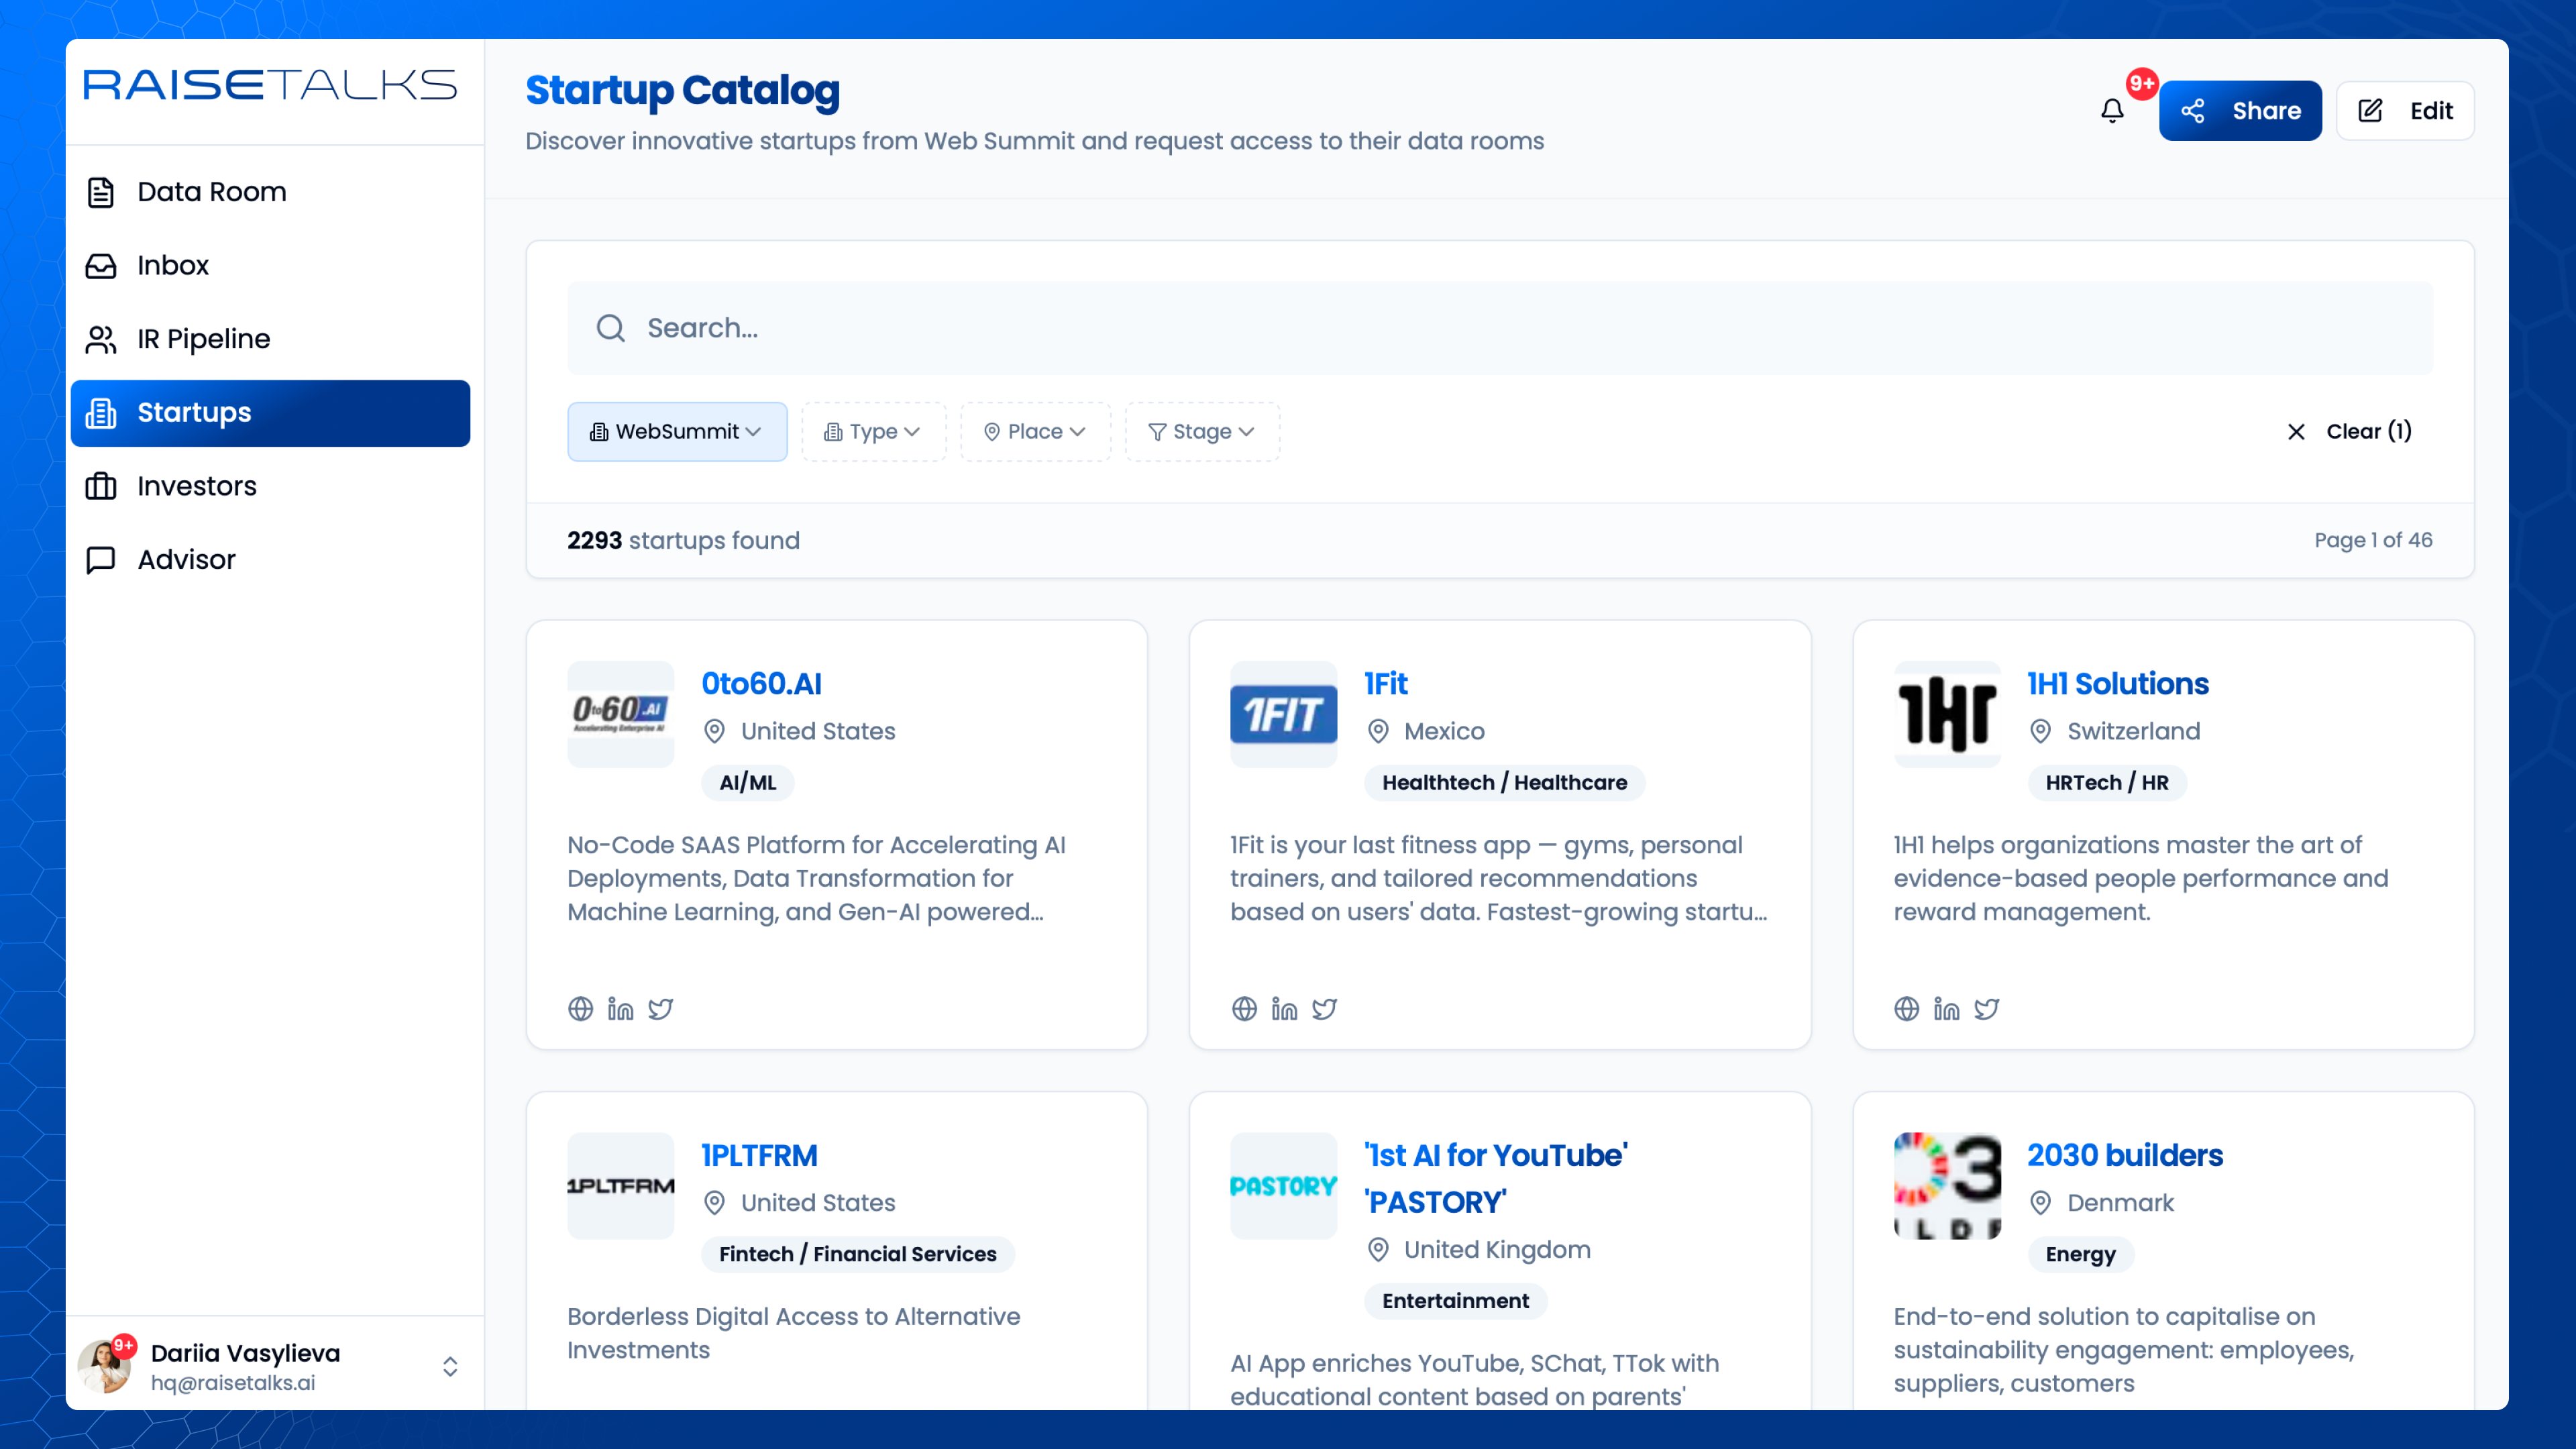Viewport: 2576px width, 1449px height.
Task: Open 0to60.AI website globe icon
Action: tap(580, 1009)
